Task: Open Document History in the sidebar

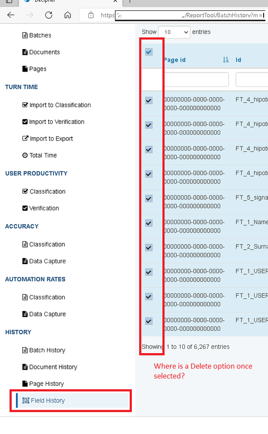Action: (x=53, y=367)
